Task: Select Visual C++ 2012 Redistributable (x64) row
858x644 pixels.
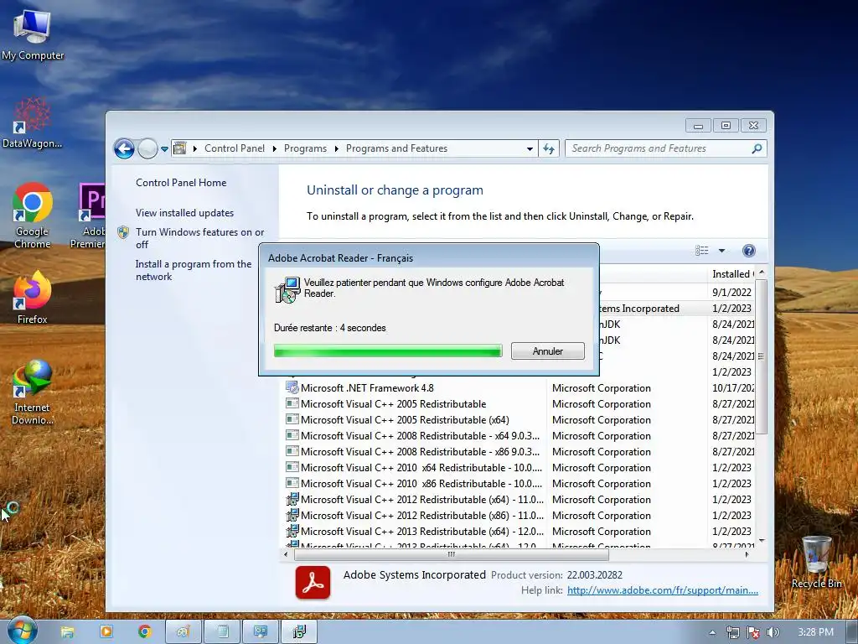Action: (519, 500)
